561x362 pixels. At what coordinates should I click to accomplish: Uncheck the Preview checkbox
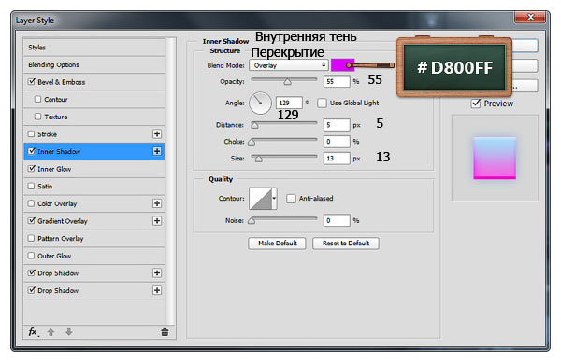[476, 104]
